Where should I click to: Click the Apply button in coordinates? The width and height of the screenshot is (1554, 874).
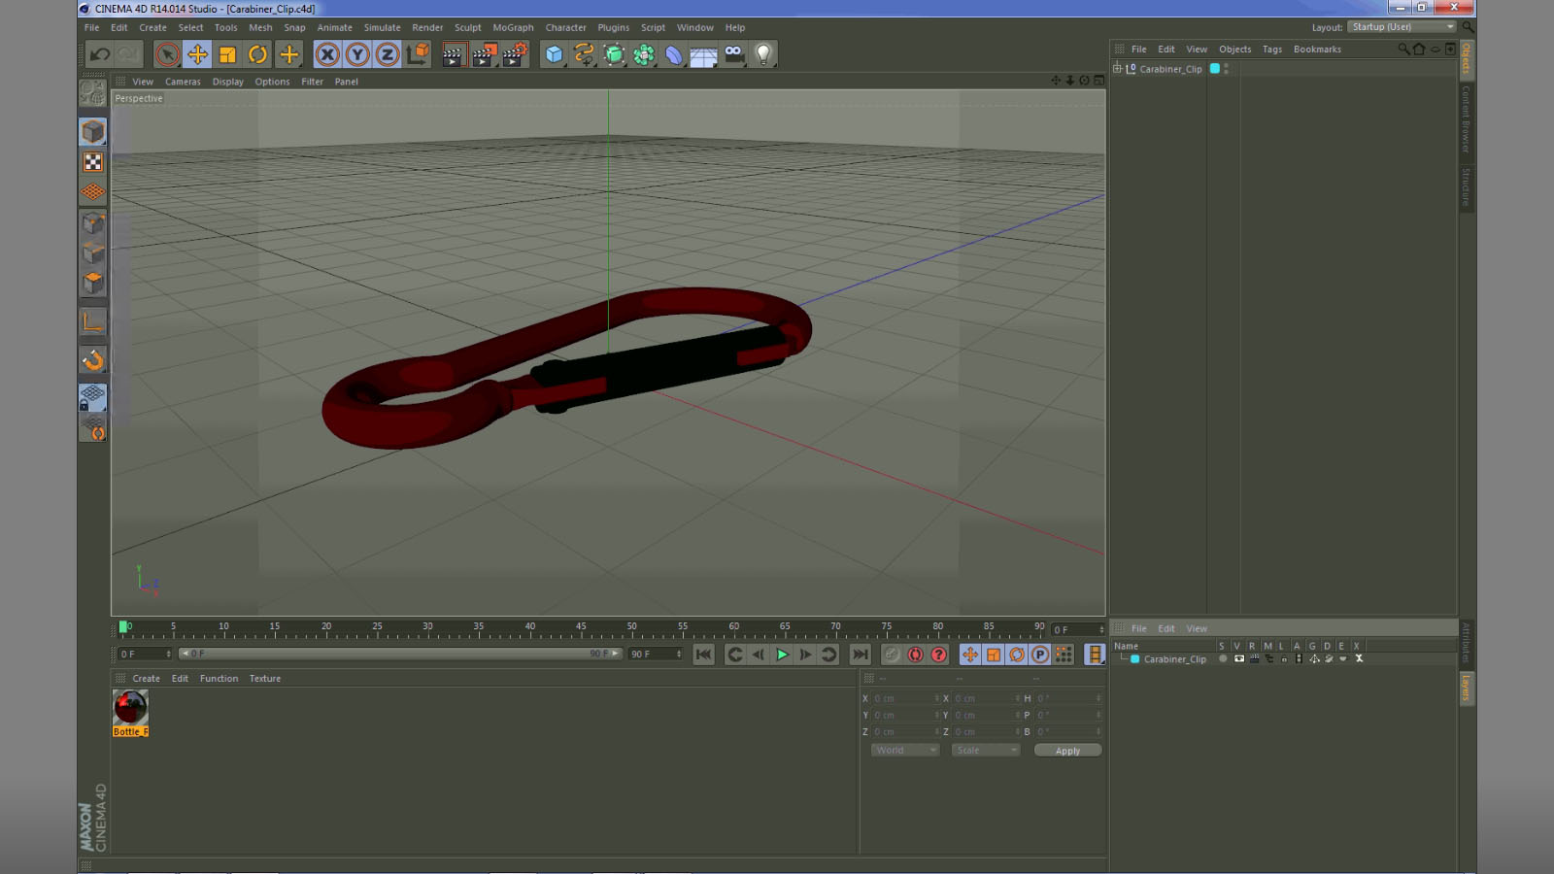point(1067,751)
